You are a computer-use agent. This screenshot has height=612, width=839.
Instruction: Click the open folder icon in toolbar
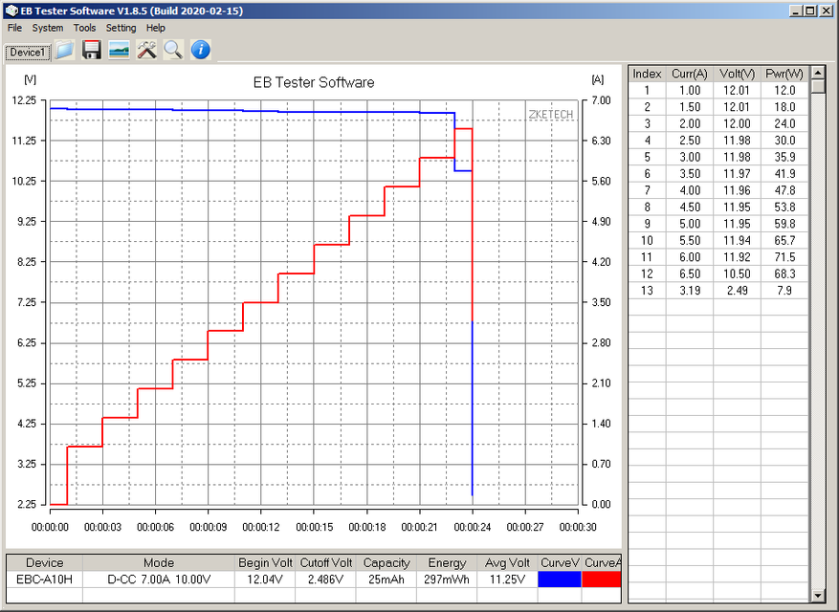tap(65, 50)
